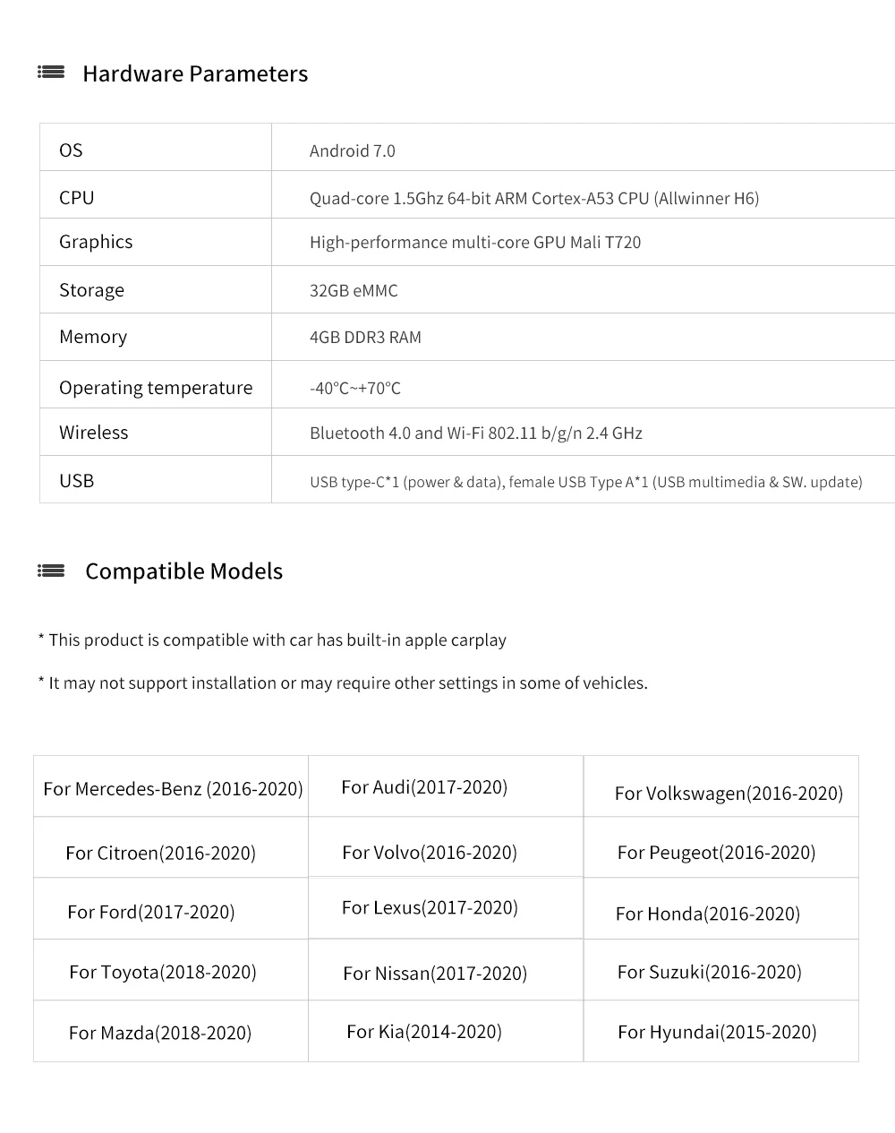895x1133 pixels.
Task: Click the Bluetooth 4.0 wireless specification
Action: point(476,433)
